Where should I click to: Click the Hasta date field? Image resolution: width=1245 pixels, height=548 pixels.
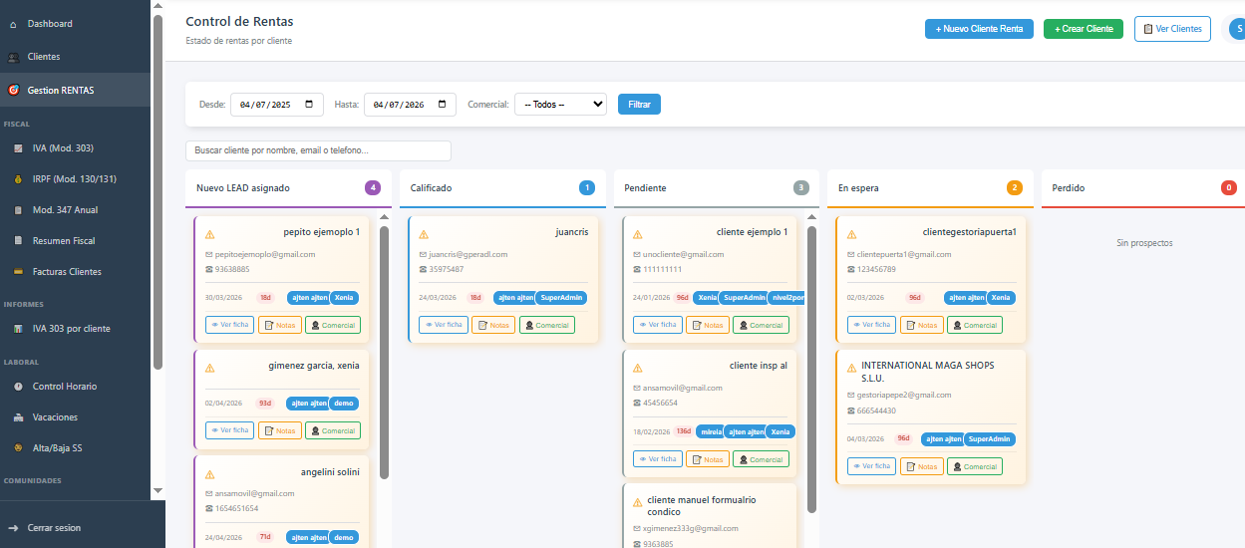click(410, 104)
